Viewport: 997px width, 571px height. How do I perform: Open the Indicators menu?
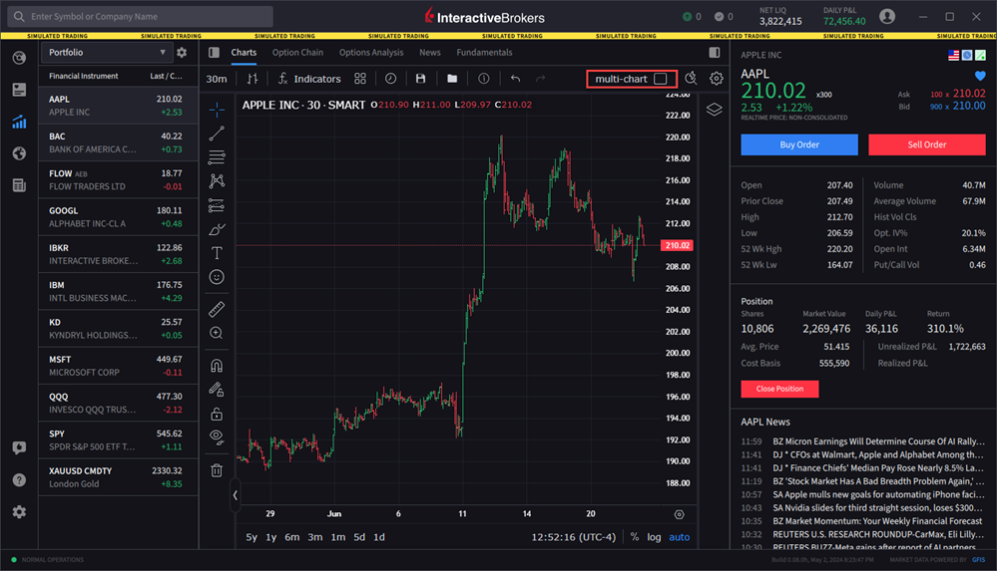pos(309,79)
